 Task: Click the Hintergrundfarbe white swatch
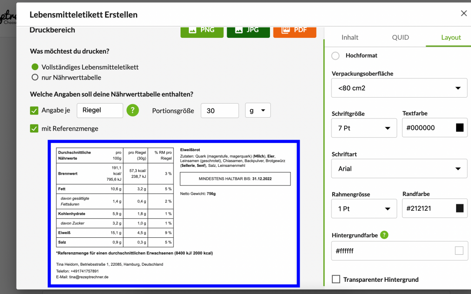[459, 250]
